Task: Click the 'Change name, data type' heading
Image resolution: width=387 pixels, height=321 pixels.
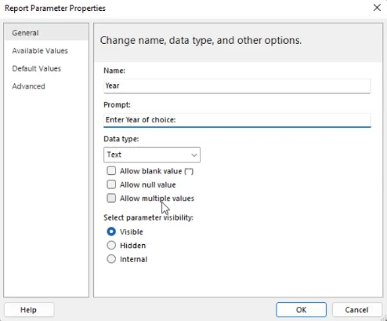Action: (201, 40)
